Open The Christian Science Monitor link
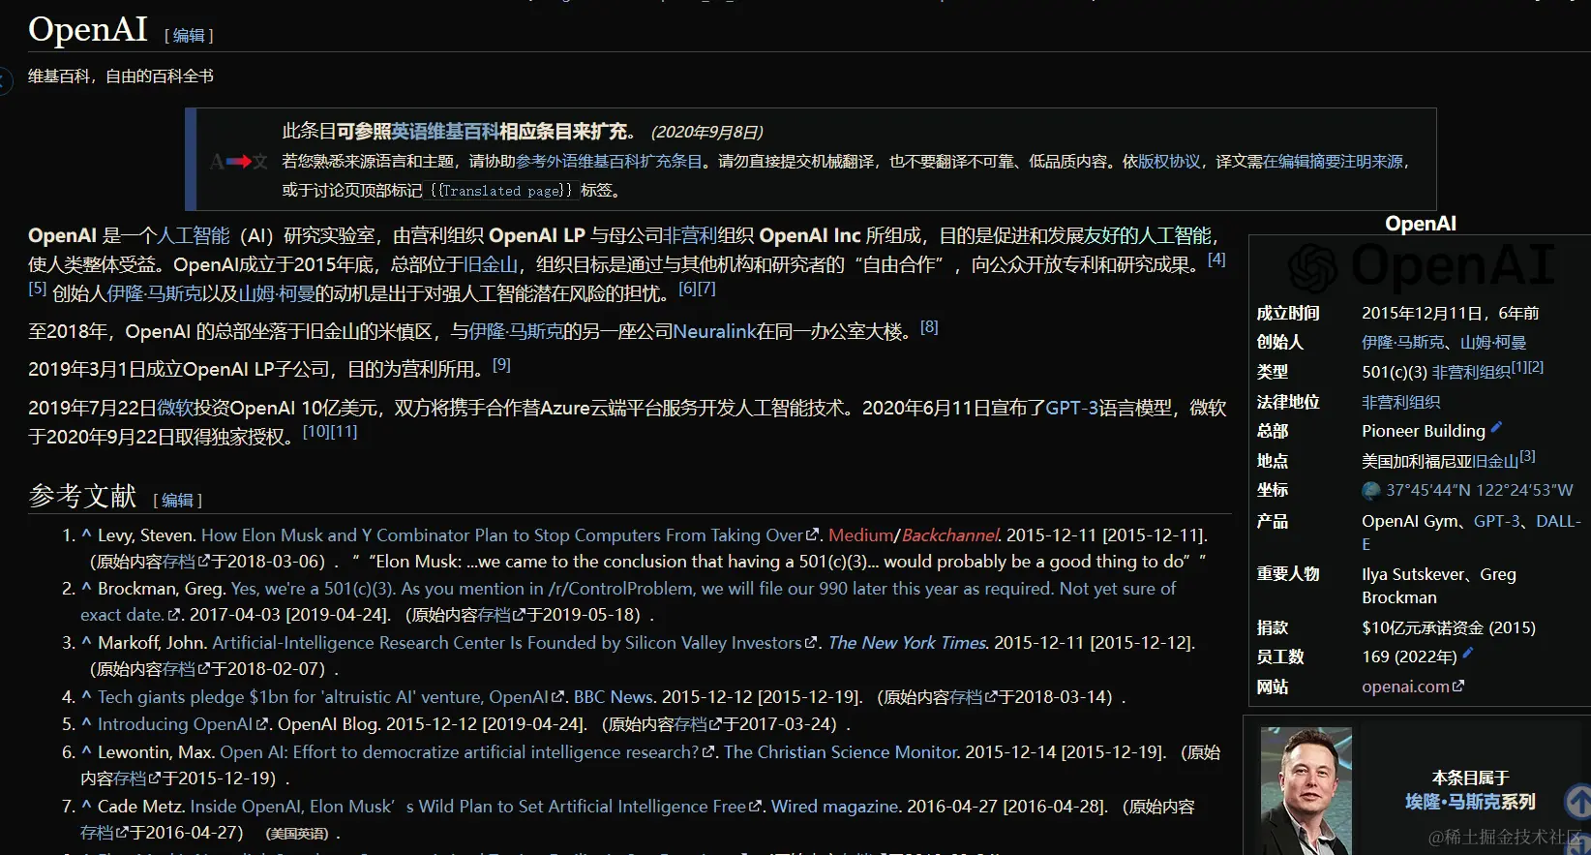This screenshot has height=855, width=1591. [840, 752]
